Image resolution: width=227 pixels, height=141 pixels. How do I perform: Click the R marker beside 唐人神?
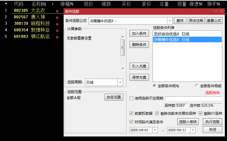coord(57,18)
